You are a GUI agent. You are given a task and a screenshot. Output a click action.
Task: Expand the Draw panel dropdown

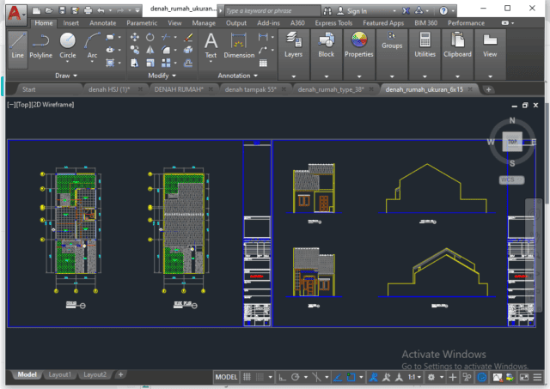point(66,76)
